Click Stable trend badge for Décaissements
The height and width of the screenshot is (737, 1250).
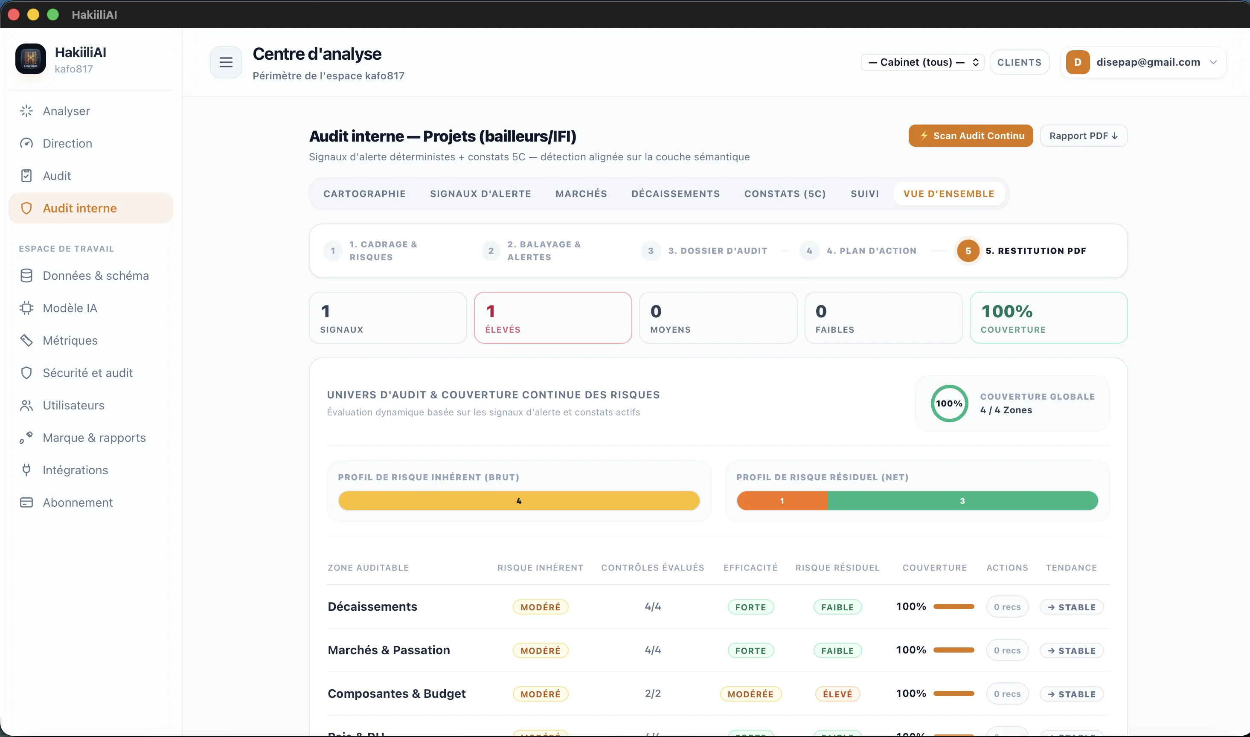(x=1072, y=607)
